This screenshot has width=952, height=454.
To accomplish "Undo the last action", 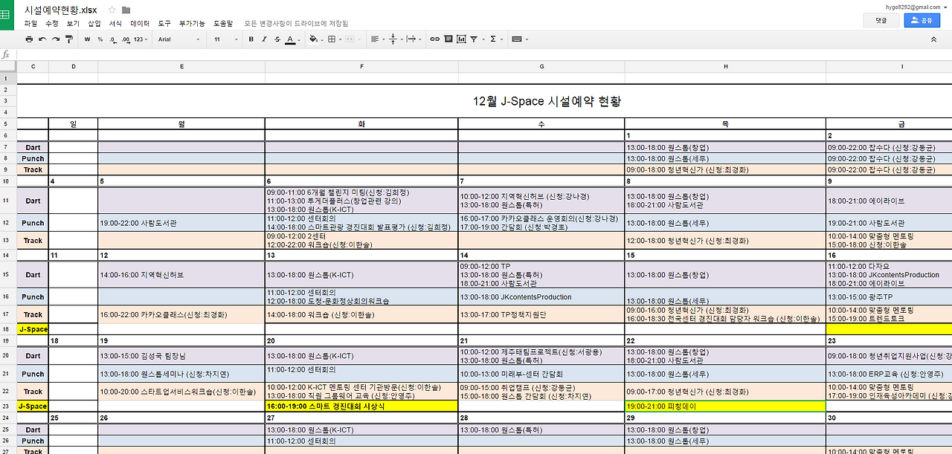I will click(x=42, y=39).
